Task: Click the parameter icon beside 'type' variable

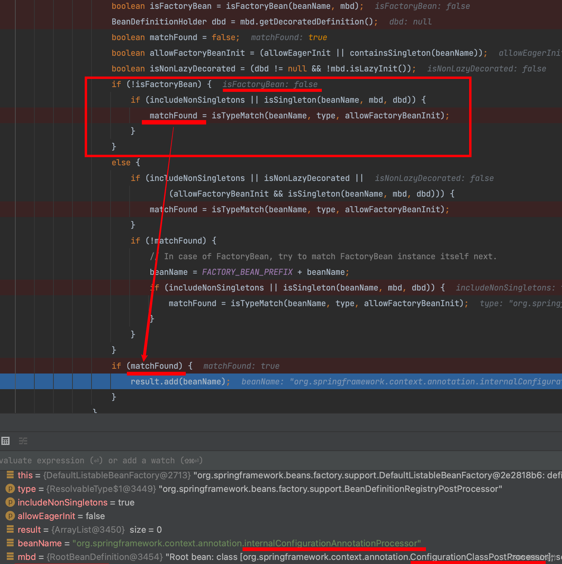Action: [10, 488]
